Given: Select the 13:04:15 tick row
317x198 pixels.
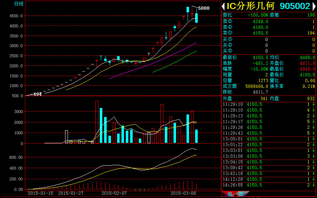Looking at the screenshot, I should (269, 162).
